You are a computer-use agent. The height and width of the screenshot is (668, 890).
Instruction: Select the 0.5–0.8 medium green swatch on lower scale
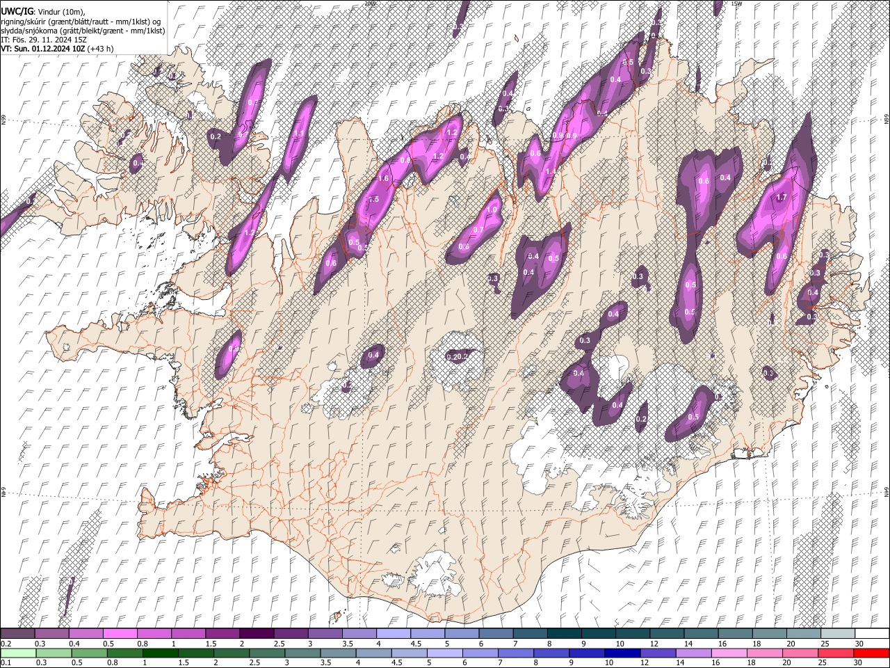click(x=89, y=653)
